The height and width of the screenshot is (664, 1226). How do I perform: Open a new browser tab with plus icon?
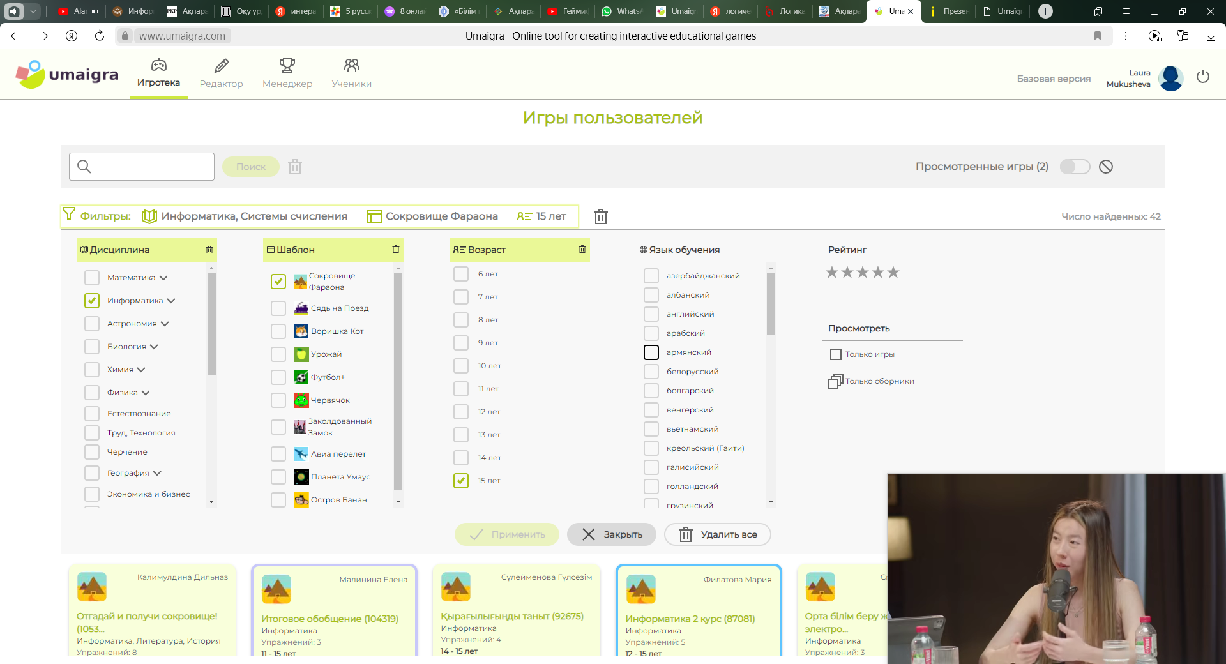pyautogui.click(x=1045, y=11)
